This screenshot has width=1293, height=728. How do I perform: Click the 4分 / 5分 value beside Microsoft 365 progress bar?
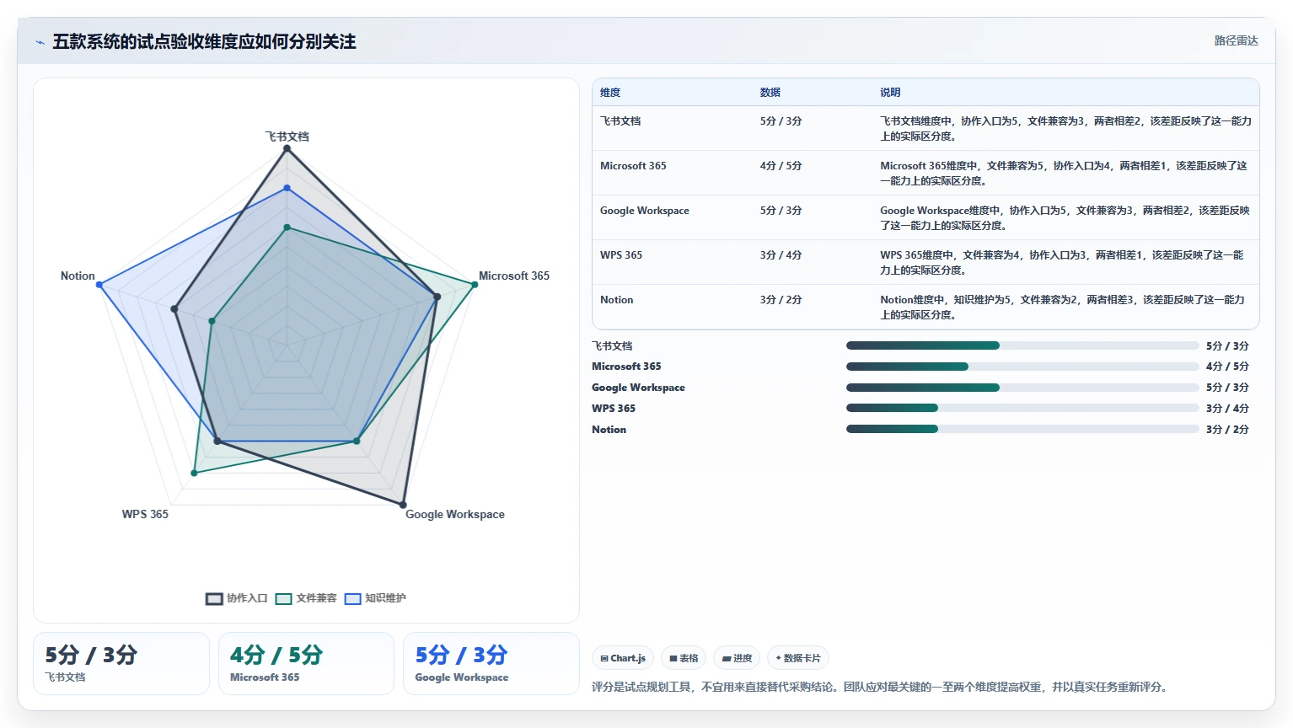[x=1227, y=367]
